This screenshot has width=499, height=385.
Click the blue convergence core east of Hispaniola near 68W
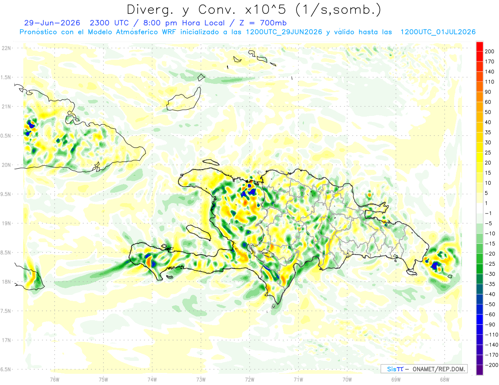435,265
